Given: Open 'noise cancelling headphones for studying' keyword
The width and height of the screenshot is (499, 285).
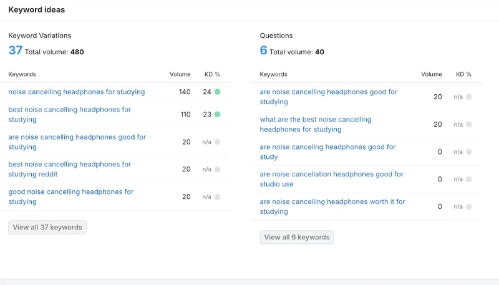Looking at the screenshot, I should 76,92.
